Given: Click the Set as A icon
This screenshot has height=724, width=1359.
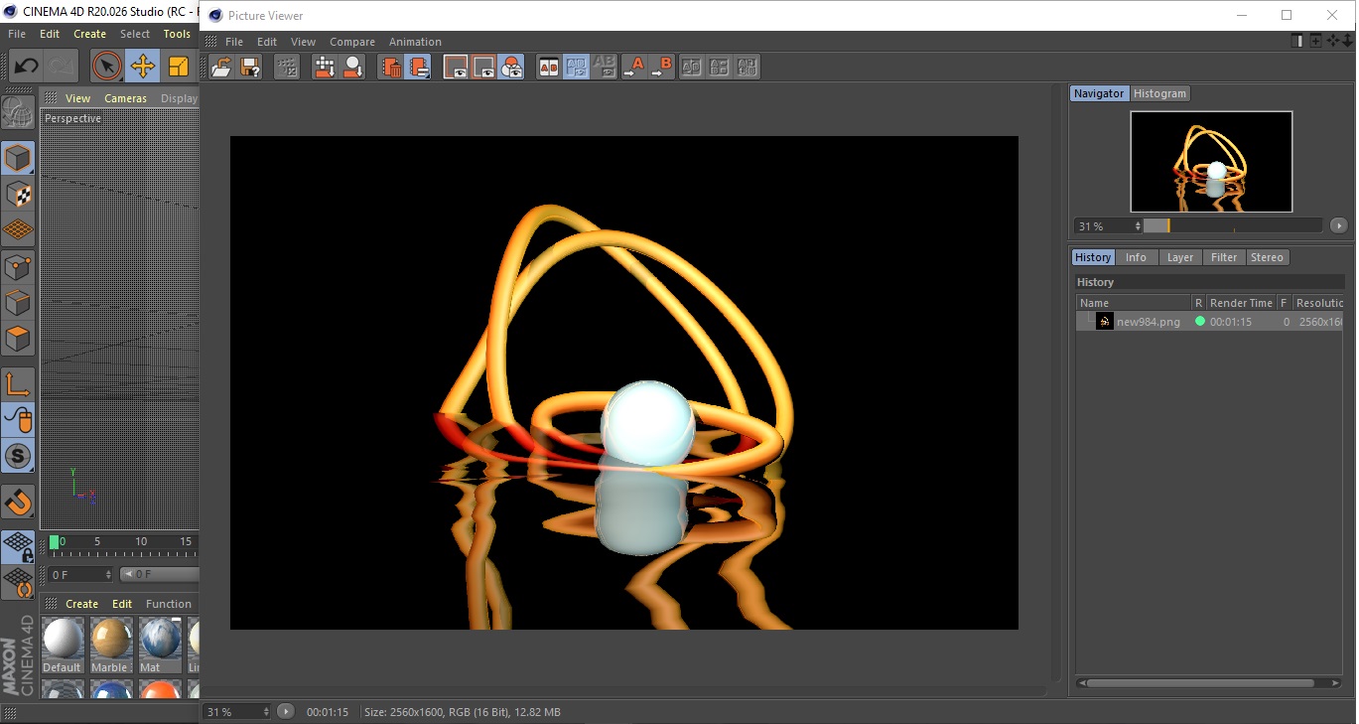Looking at the screenshot, I should pyautogui.click(x=633, y=67).
